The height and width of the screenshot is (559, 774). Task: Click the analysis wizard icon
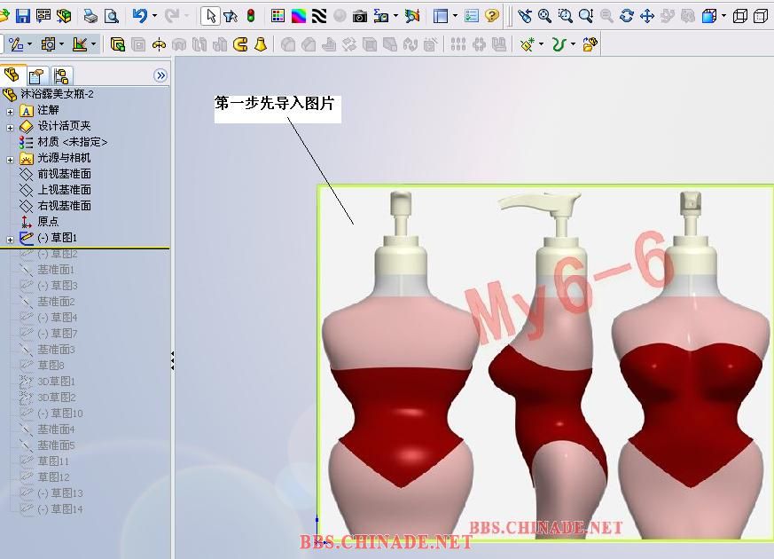[411, 16]
